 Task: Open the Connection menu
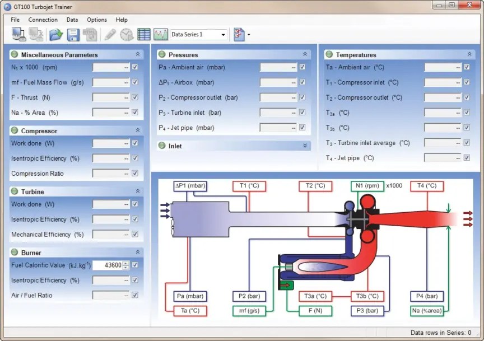[x=43, y=20]
